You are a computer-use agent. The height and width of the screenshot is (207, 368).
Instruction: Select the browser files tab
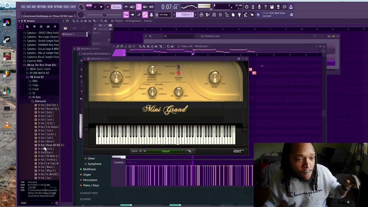pyautogui.click(x=27, y=26)
